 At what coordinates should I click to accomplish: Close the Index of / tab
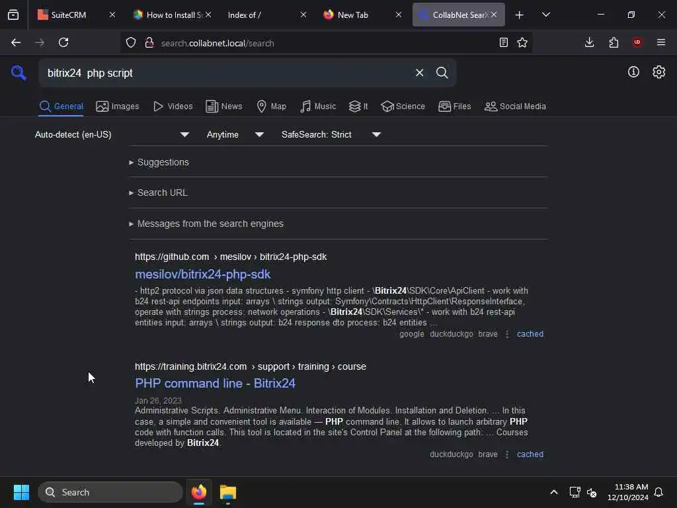point(303,15)
